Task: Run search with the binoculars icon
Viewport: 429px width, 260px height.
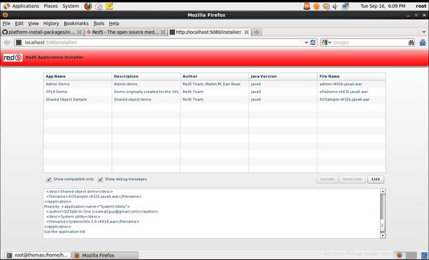Action: tap(411, 42)
